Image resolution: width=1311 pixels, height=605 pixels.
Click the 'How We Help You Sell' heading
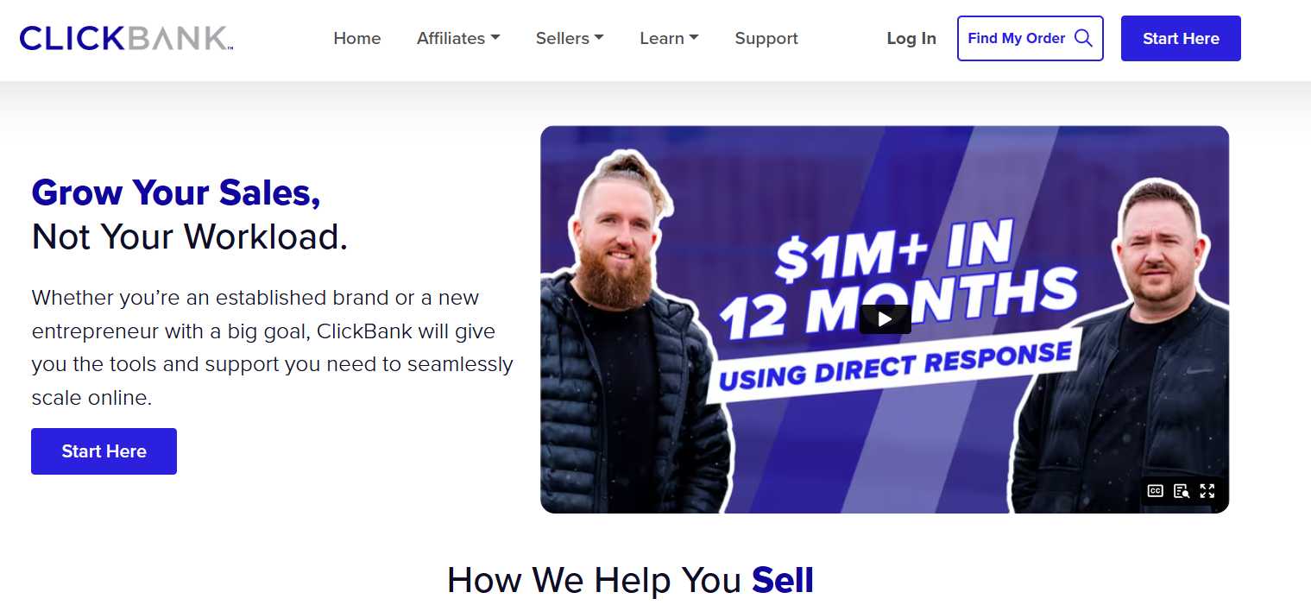click(630, 580)
